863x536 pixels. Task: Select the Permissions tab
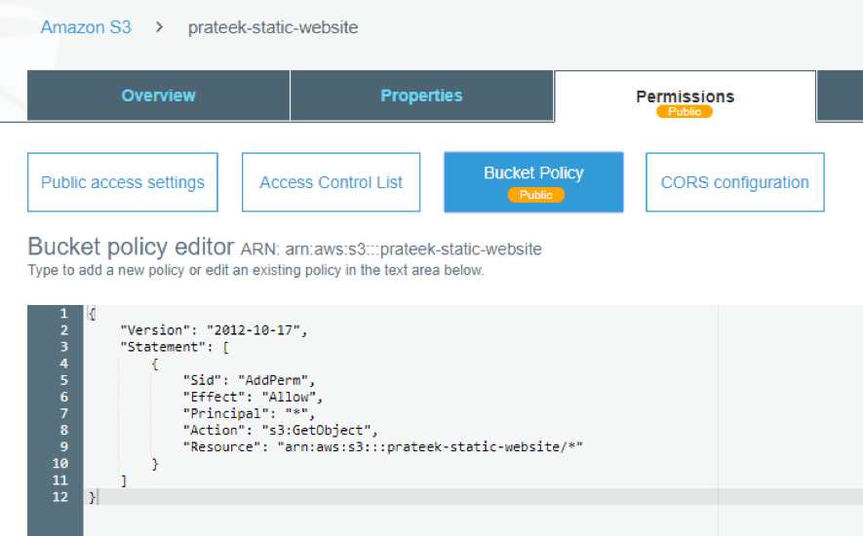[x=685, y=96]
